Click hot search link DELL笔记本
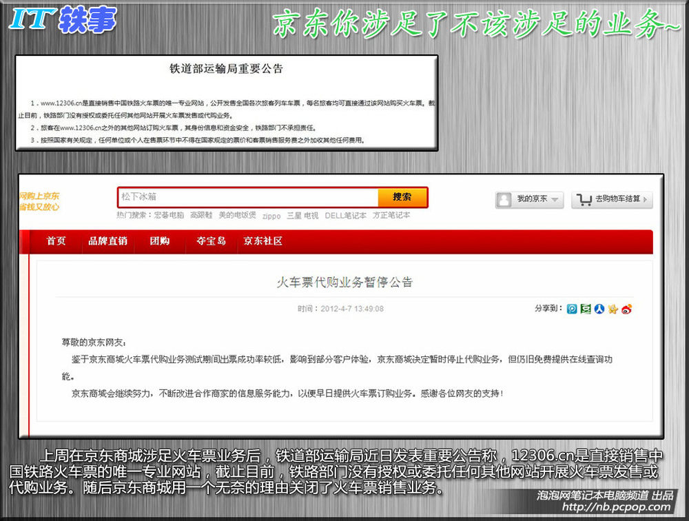The width and height of the screenshot is (689, 521). [x=345, y=216]
